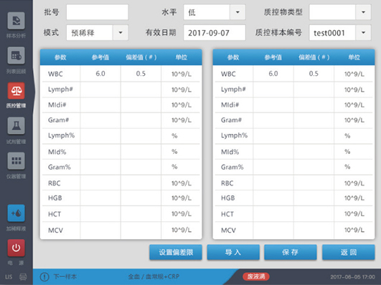Screen dimensions: 381x285
Task: Open the 质控物类型 dropdown
Action: (363, 12)
